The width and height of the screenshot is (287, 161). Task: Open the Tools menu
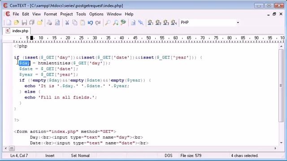81,14
